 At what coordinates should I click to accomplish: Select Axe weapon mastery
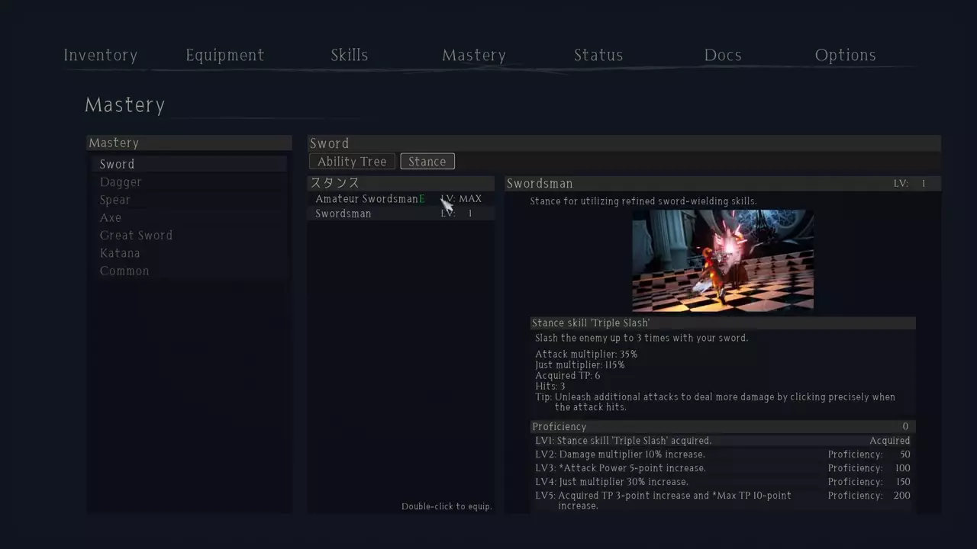[189, 217]
